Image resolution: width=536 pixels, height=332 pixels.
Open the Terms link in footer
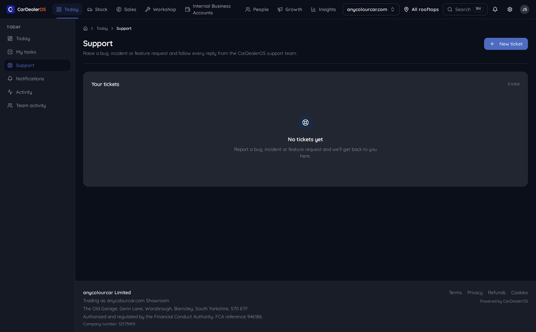pos(455,293)
